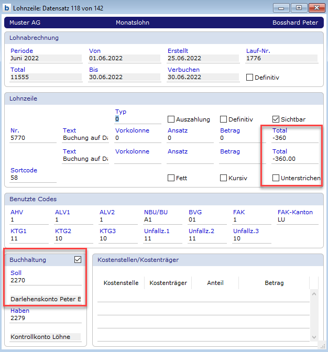Select the Nr. field showing 5770
The height and width of the screenshot is (352, 328).
pos(33,139)
